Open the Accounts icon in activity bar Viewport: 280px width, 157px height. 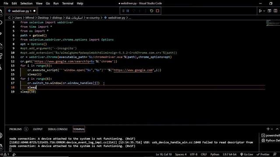click(x=1, y=136)
